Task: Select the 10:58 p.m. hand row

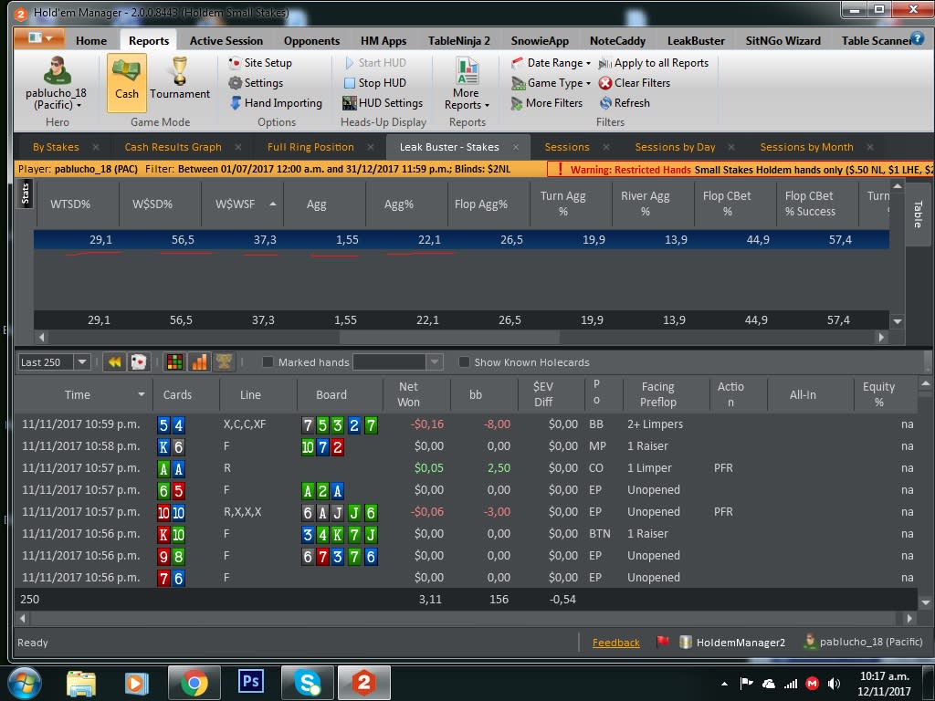Action: (465, 446)
